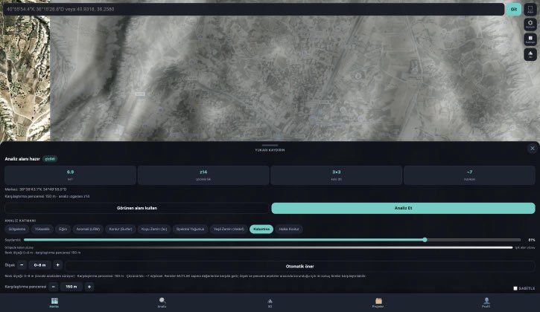This screenshot has width=540, height=312.
Task: Click the 'Analiz alanı hazır' heading
Action: 22,159
